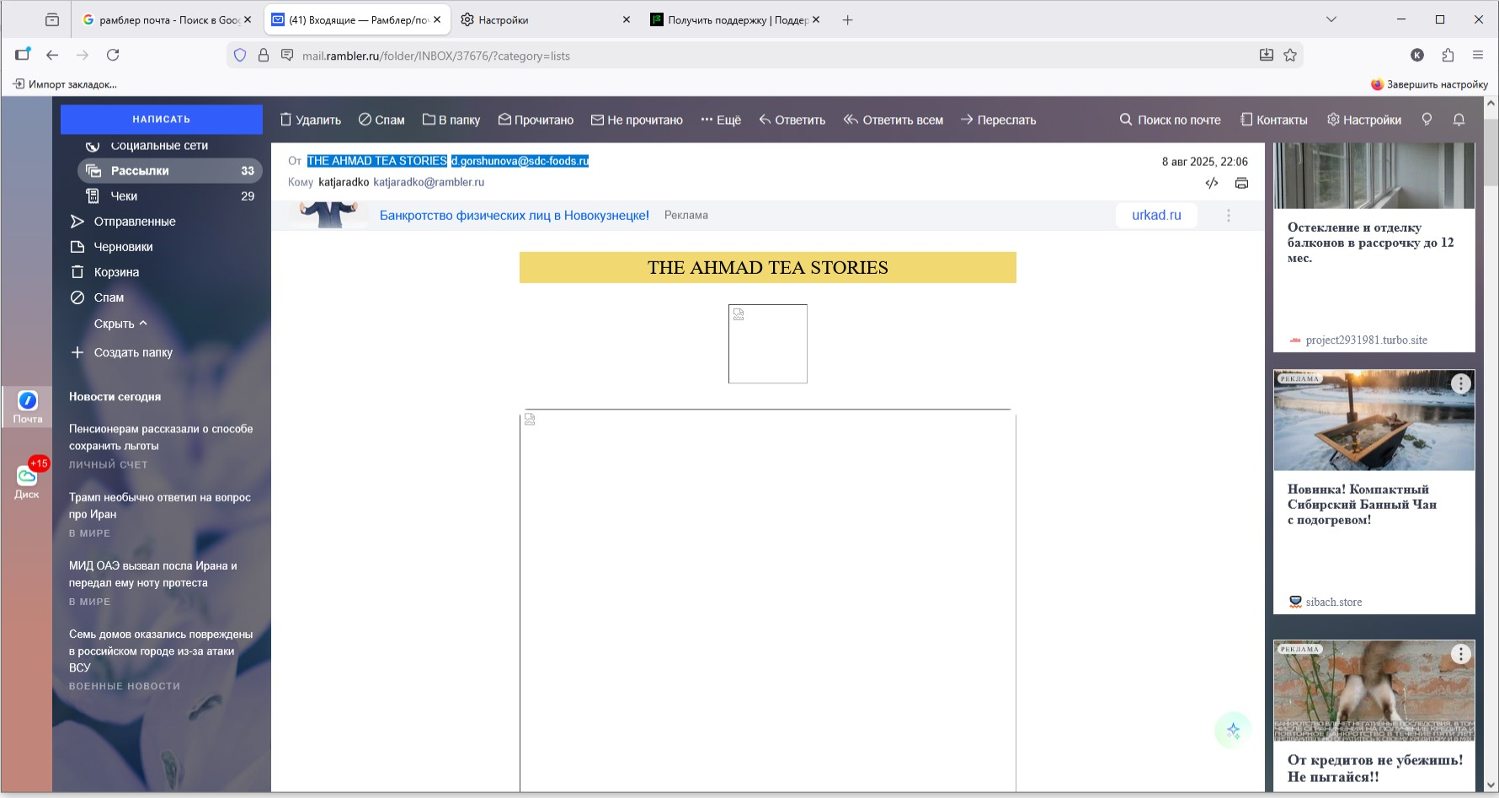Move message using В папку
This screenshot has height=798, width=1499.
tap(451, 120)
